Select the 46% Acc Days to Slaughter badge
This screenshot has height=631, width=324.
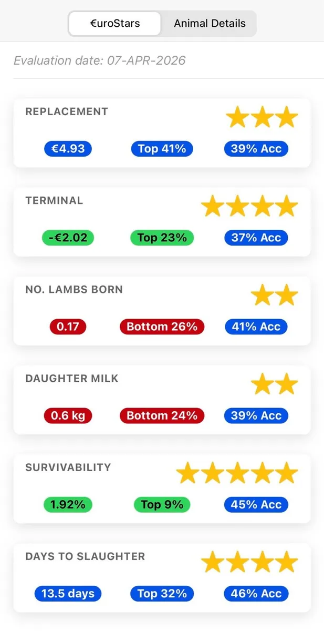click(256, 594)
